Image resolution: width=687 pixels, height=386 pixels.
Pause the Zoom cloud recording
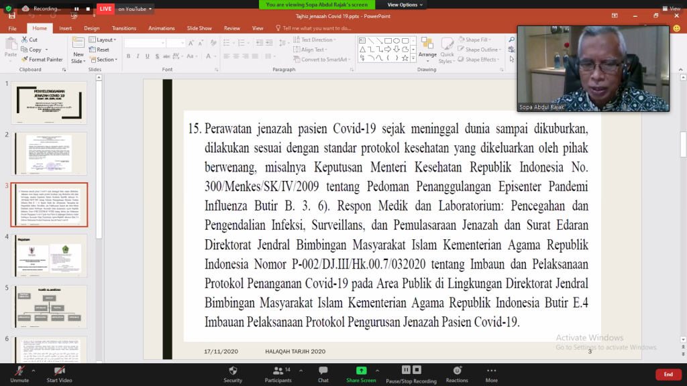76,9
